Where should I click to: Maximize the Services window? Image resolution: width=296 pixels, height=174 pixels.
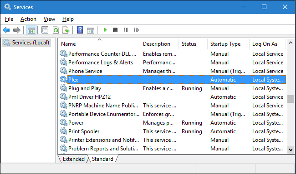coord(264,7)
